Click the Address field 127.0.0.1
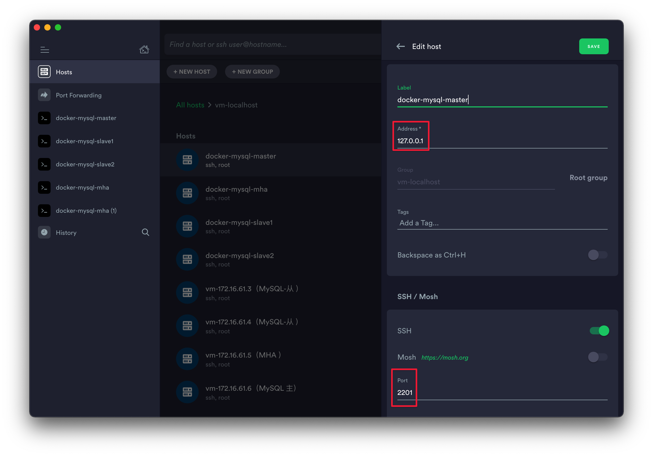653x456 pixels. (502, 141)
